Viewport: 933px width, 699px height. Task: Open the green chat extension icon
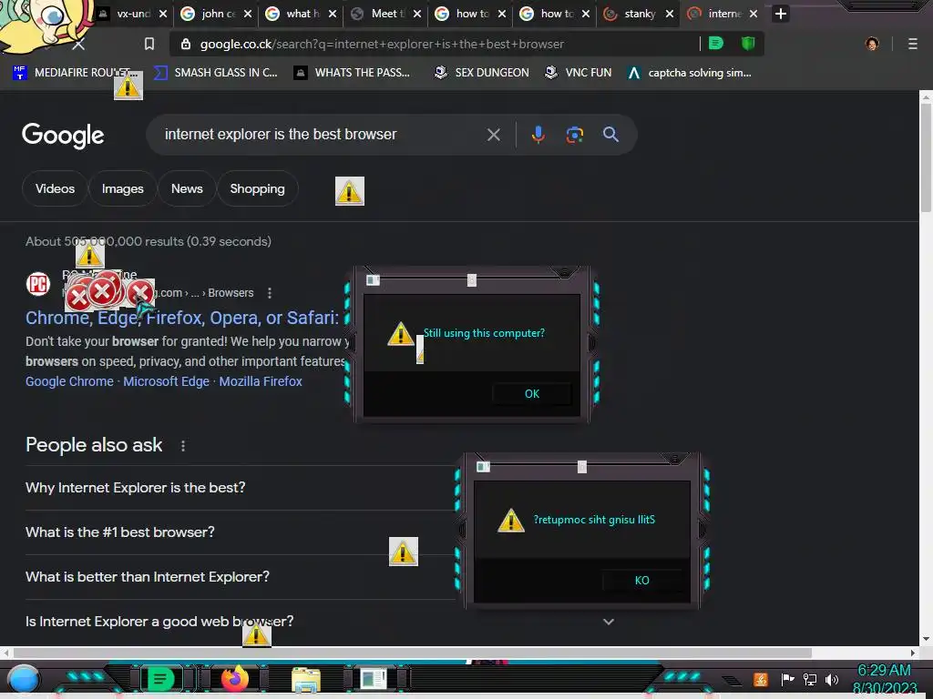[716, 43]
